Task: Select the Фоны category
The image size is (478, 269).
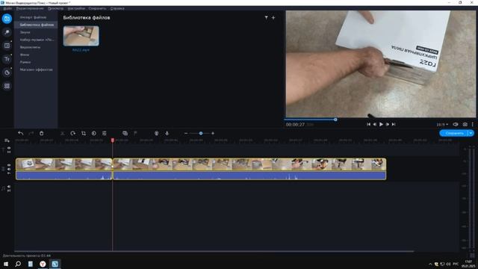Action: (x=25, y=55)
